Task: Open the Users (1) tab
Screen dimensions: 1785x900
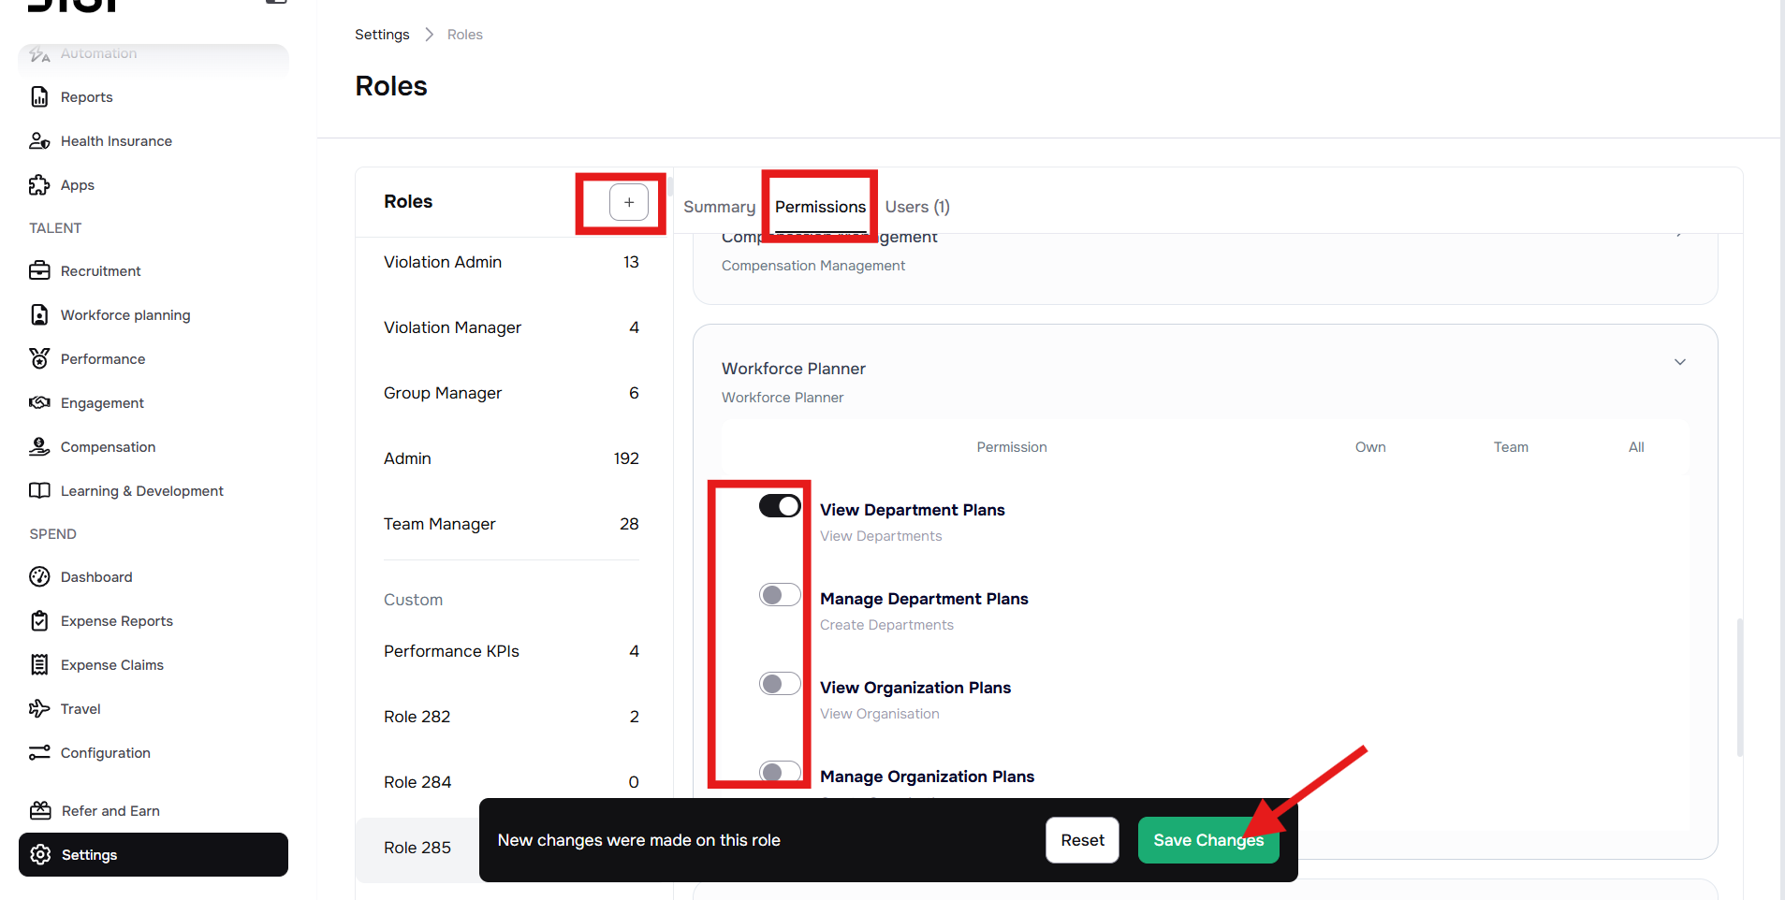Action: (917, 207)
